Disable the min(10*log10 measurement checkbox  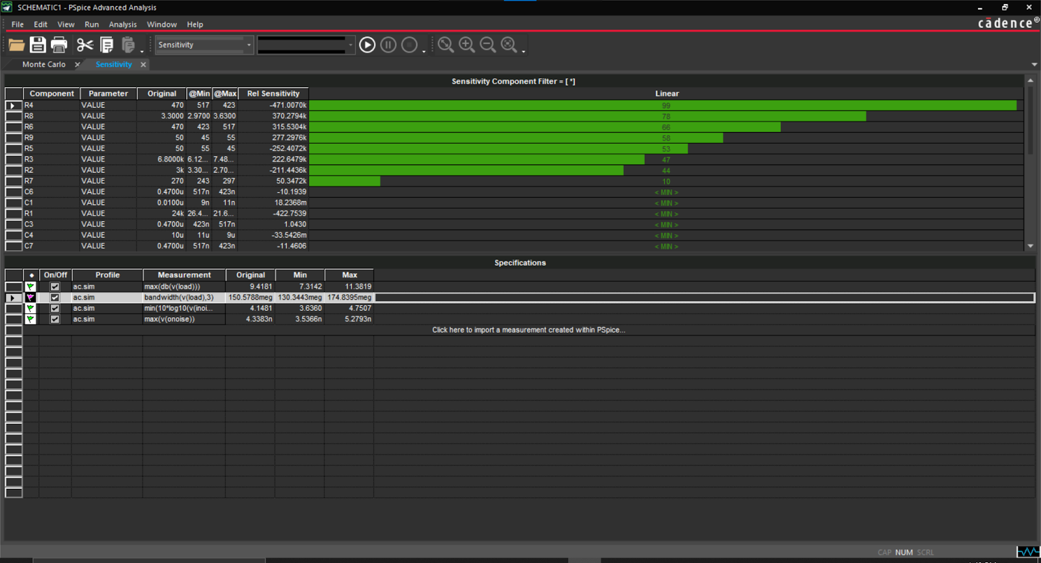(55, 308)
